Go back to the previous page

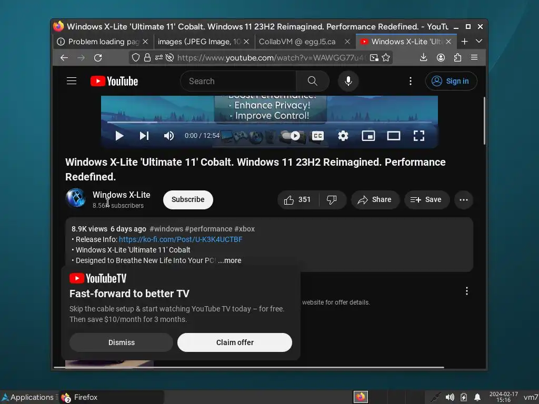(64, 58)
